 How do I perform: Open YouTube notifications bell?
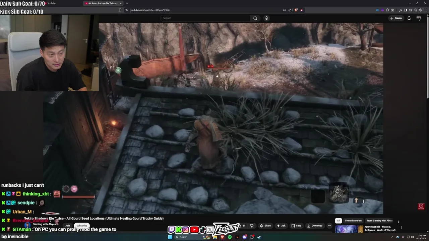point(409,18)
